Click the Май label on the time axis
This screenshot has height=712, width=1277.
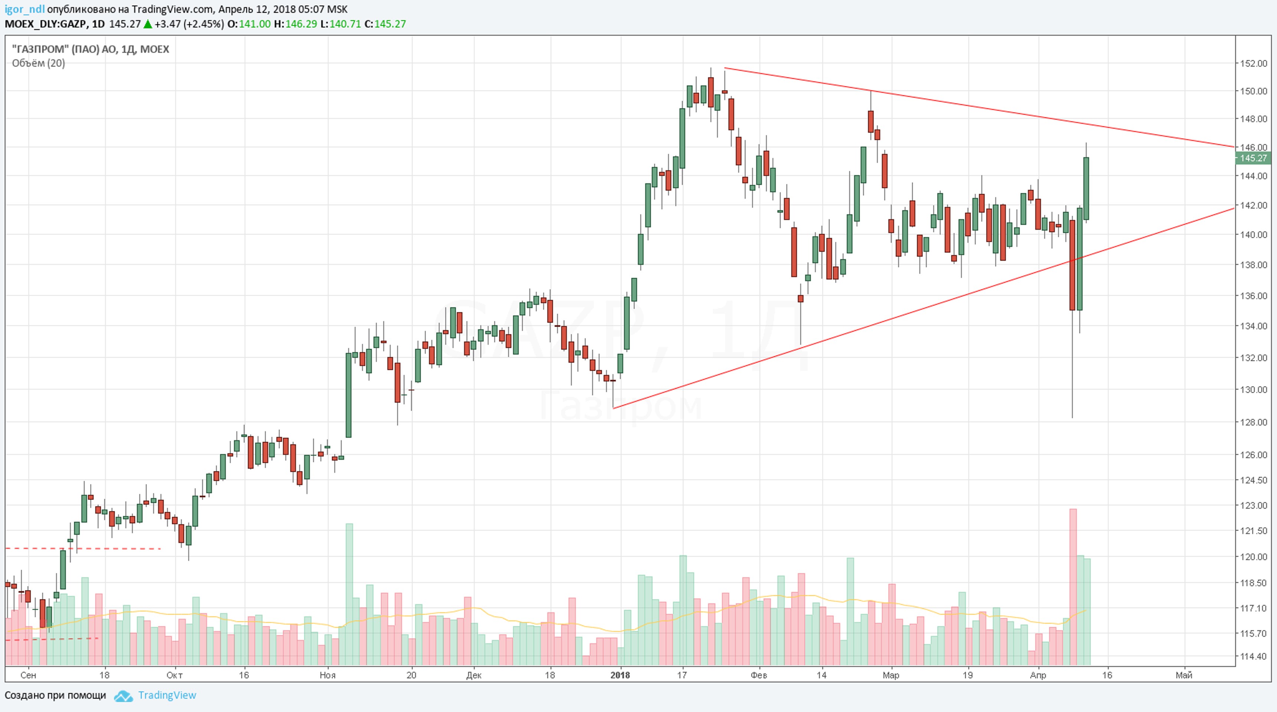pos(1184,675)
